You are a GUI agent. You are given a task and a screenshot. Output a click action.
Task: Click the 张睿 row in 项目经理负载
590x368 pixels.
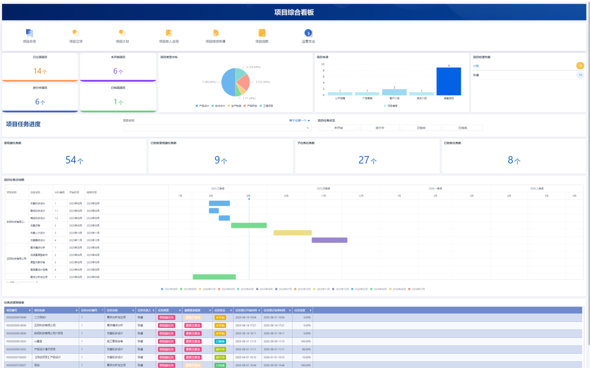tap(529, 75)
